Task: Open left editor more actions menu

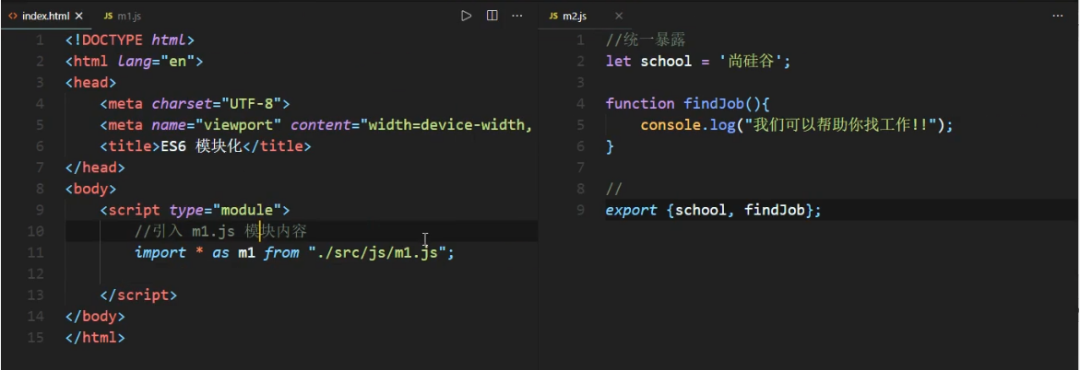Action: tap(516, 15)
